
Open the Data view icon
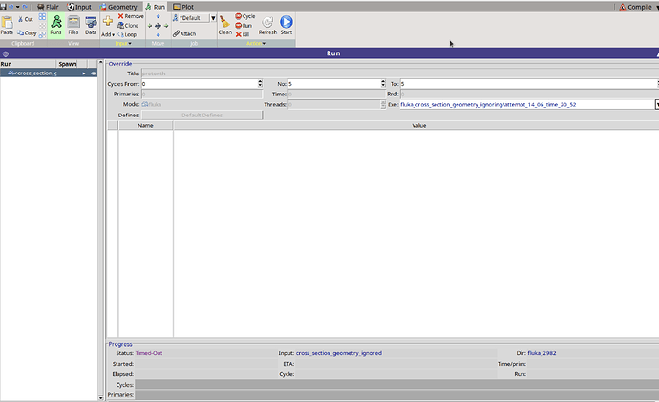(91, 22)
